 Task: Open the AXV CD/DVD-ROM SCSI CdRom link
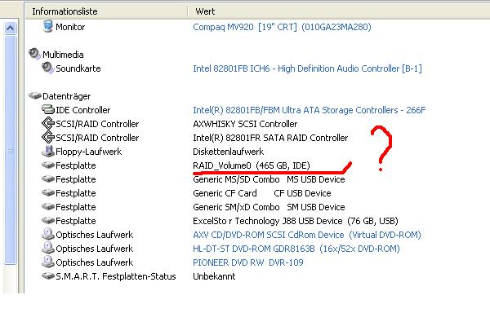(x=307, y=235)
